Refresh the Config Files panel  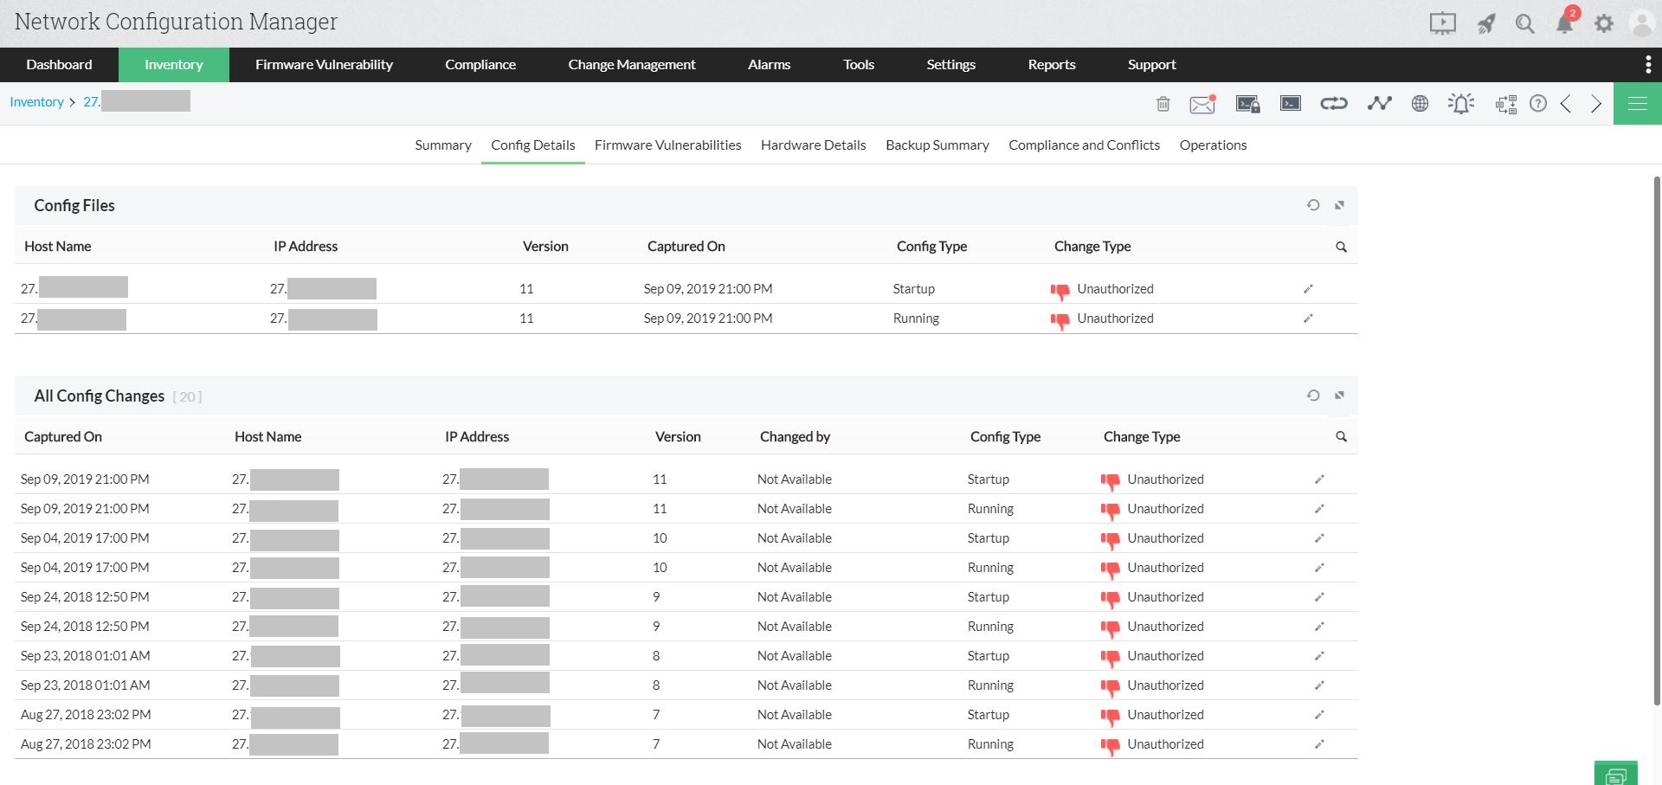click(1313, 205)
